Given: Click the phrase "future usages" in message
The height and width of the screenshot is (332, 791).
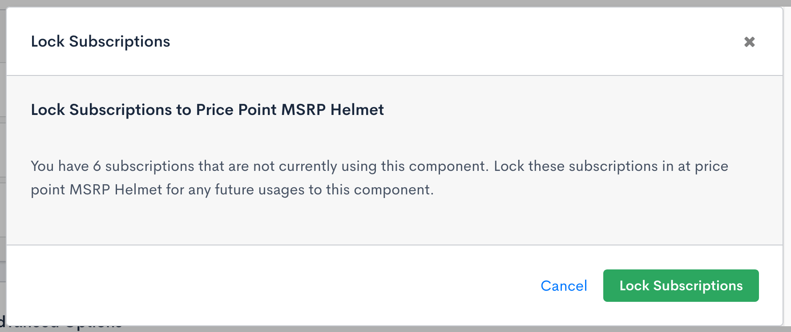Looking at the screenshot, I should coord(260,190).
